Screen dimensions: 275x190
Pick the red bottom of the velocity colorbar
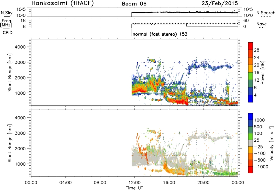tap(251, 170)
